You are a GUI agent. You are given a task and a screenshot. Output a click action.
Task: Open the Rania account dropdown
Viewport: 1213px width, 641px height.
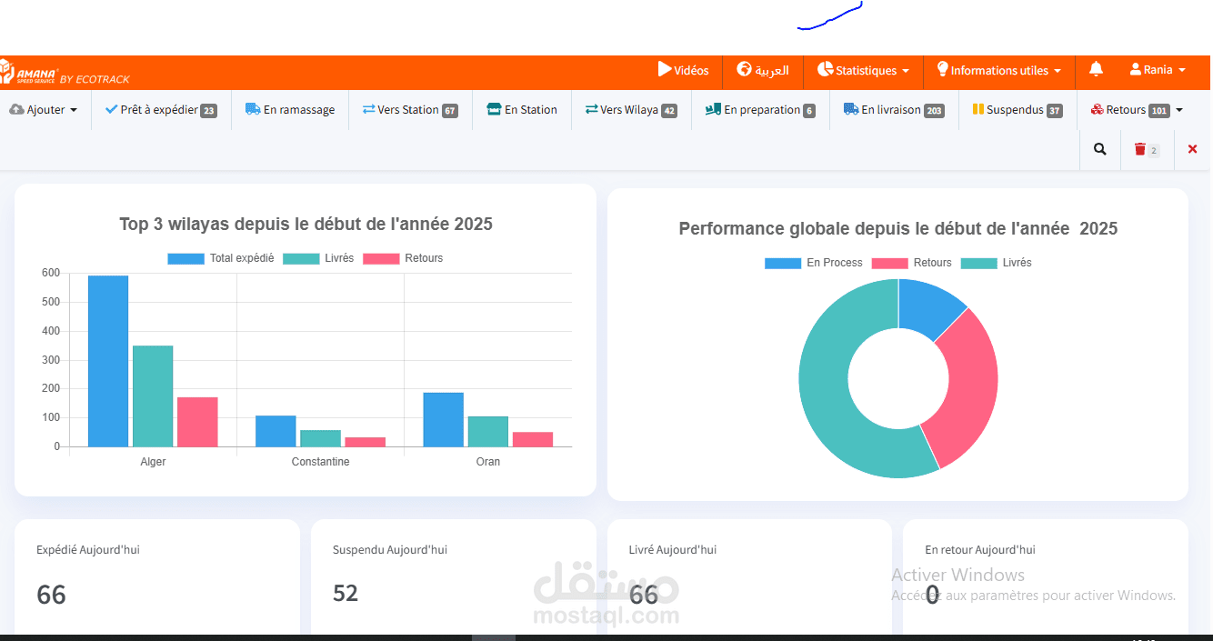click(1157, 69)
